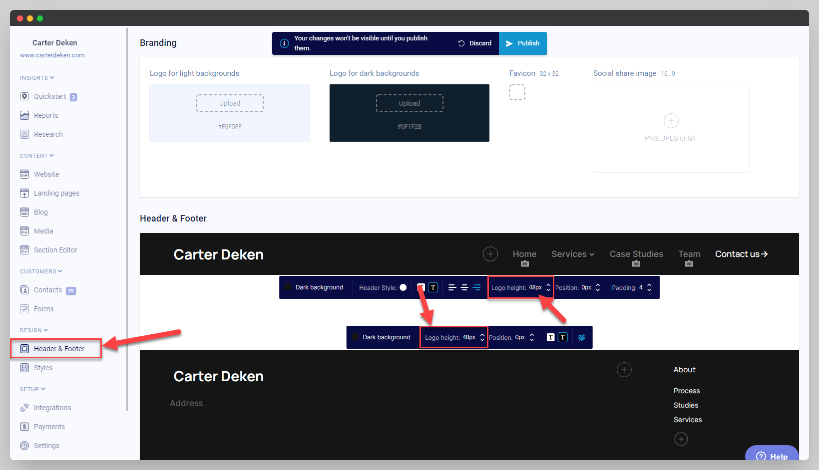
Task: Open the Team menu in the header preview
Action: click(x=689, y=254)
